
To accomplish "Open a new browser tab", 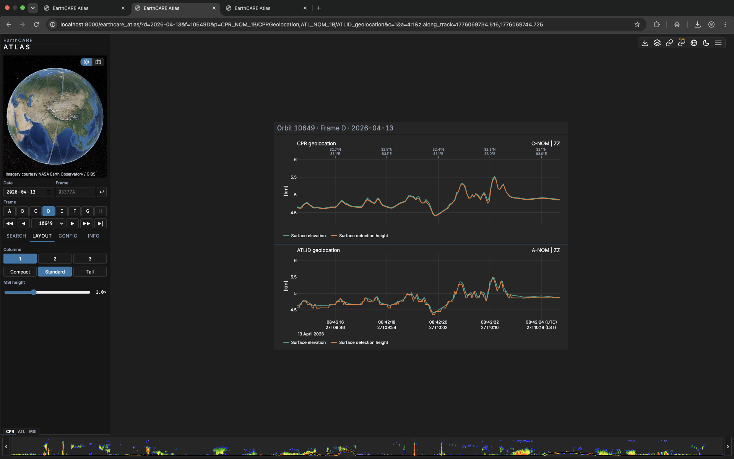I will click(319, 8).
